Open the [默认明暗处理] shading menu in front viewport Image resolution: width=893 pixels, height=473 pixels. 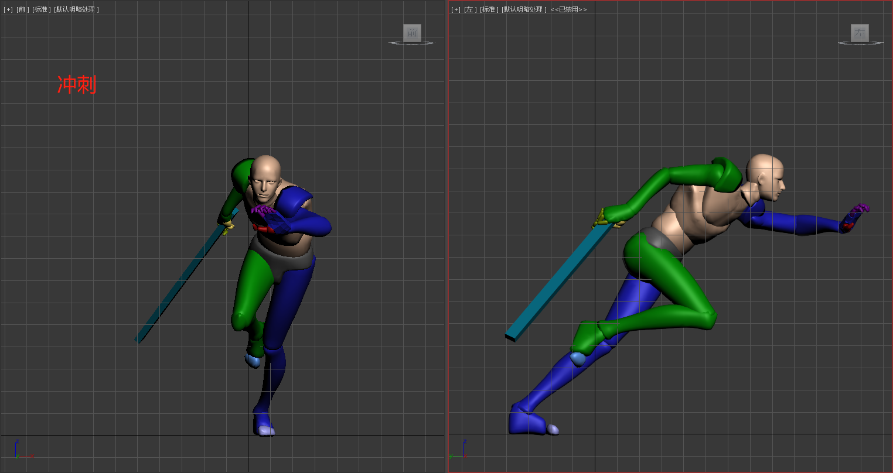(x=76, y=9)
